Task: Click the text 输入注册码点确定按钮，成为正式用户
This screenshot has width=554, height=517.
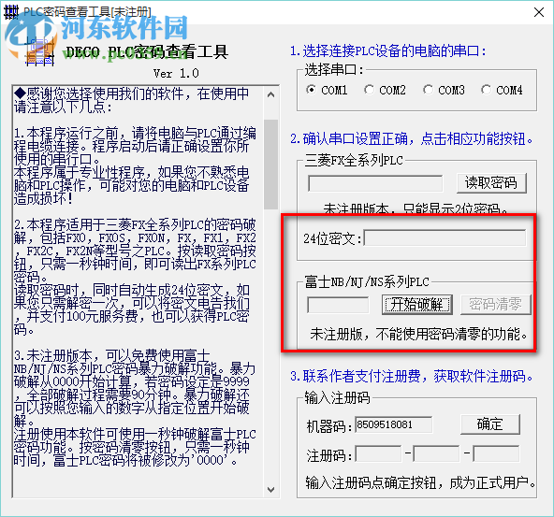Action: [420, 482]
